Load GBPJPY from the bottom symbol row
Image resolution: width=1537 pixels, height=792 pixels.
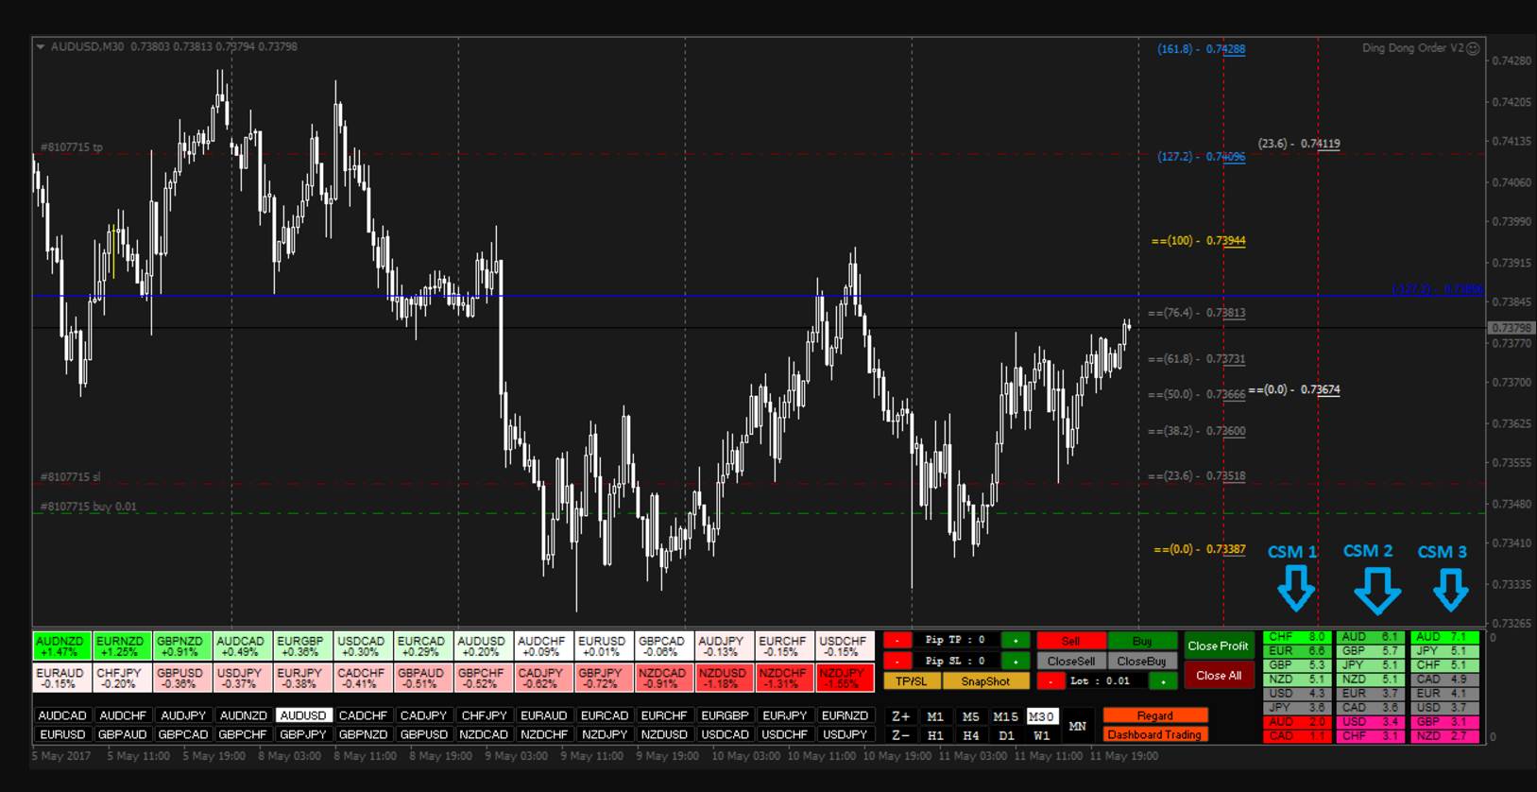(x=303, y=734)
